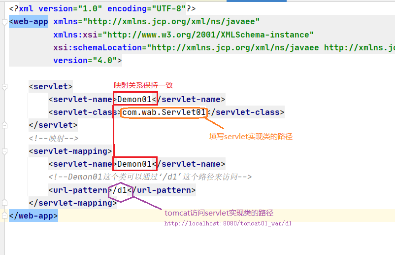Click the comment about accessing Demon01 via '/d1'
The width and height of the screenshot is (395, 255).
point(150,177)
